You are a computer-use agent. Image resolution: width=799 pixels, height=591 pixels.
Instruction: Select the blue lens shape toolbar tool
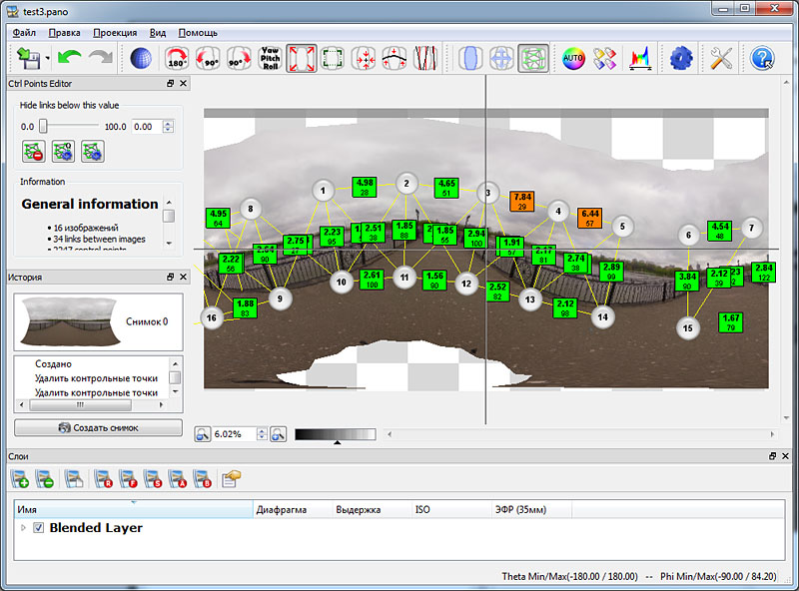pos(469,58)
